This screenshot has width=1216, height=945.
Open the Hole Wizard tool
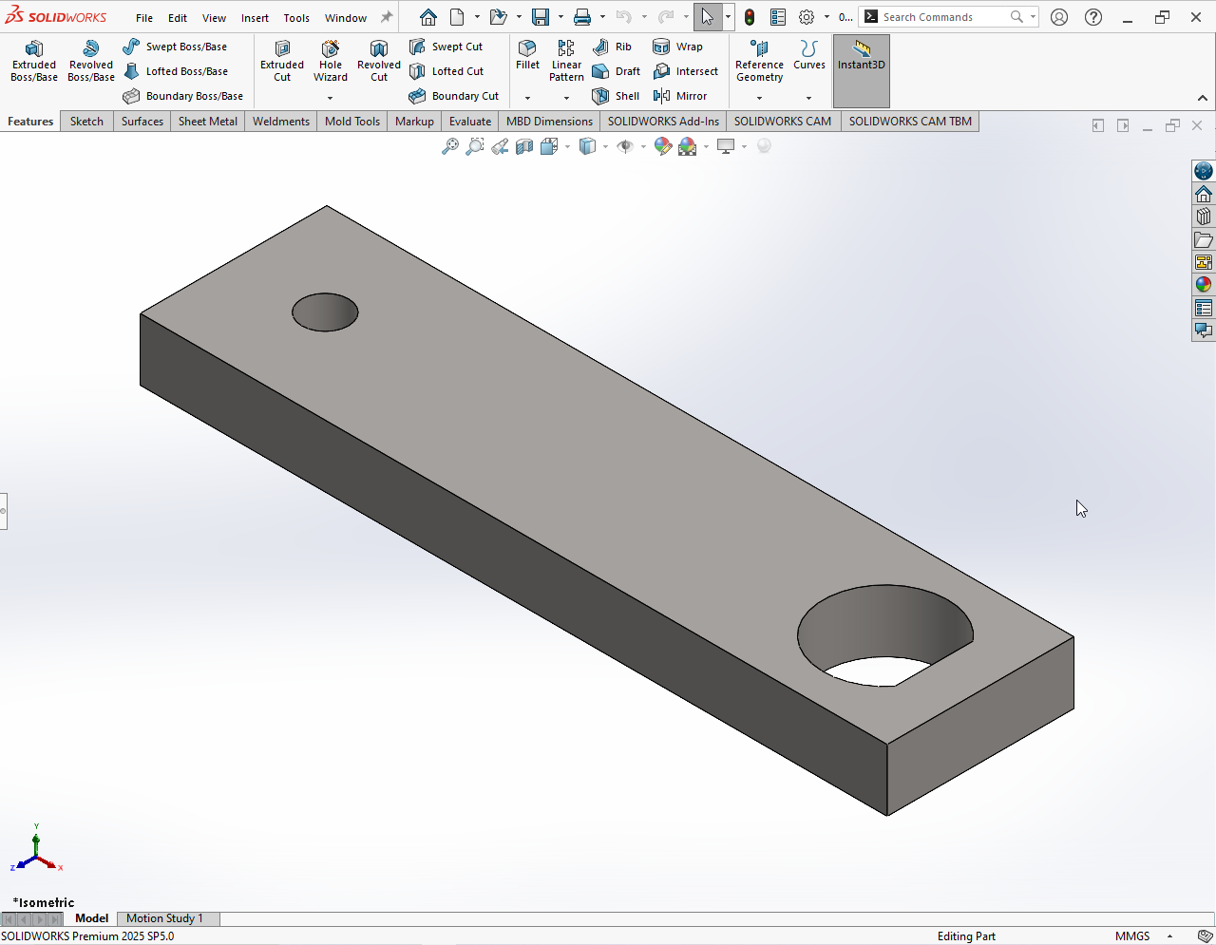[331, 61]
